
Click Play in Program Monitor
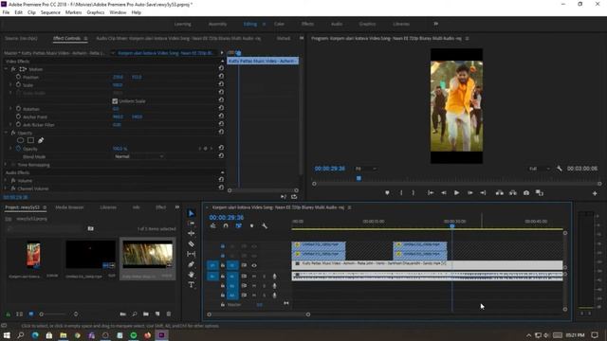click(457, 193)
